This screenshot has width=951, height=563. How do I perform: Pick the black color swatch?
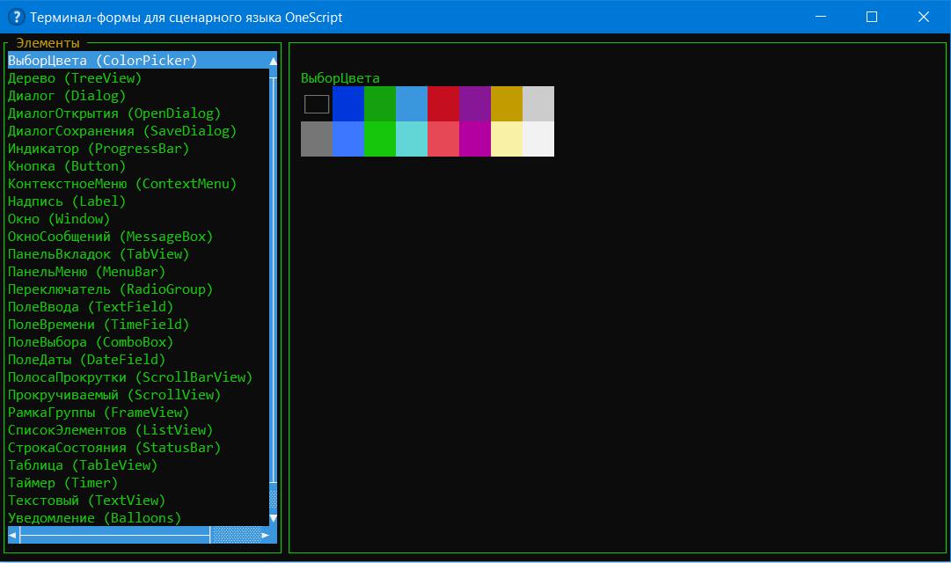click(317, 104)
